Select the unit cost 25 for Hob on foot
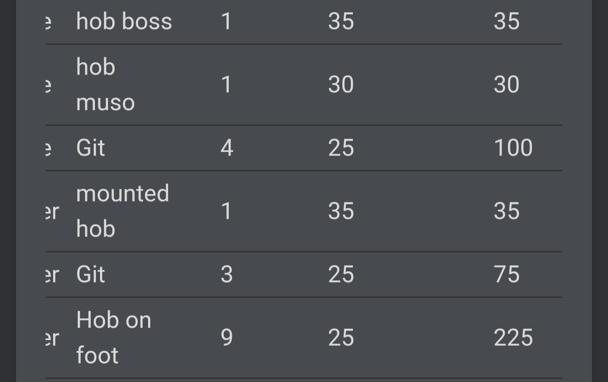Viewport: 608px width, 382px height. pos(341,337)
